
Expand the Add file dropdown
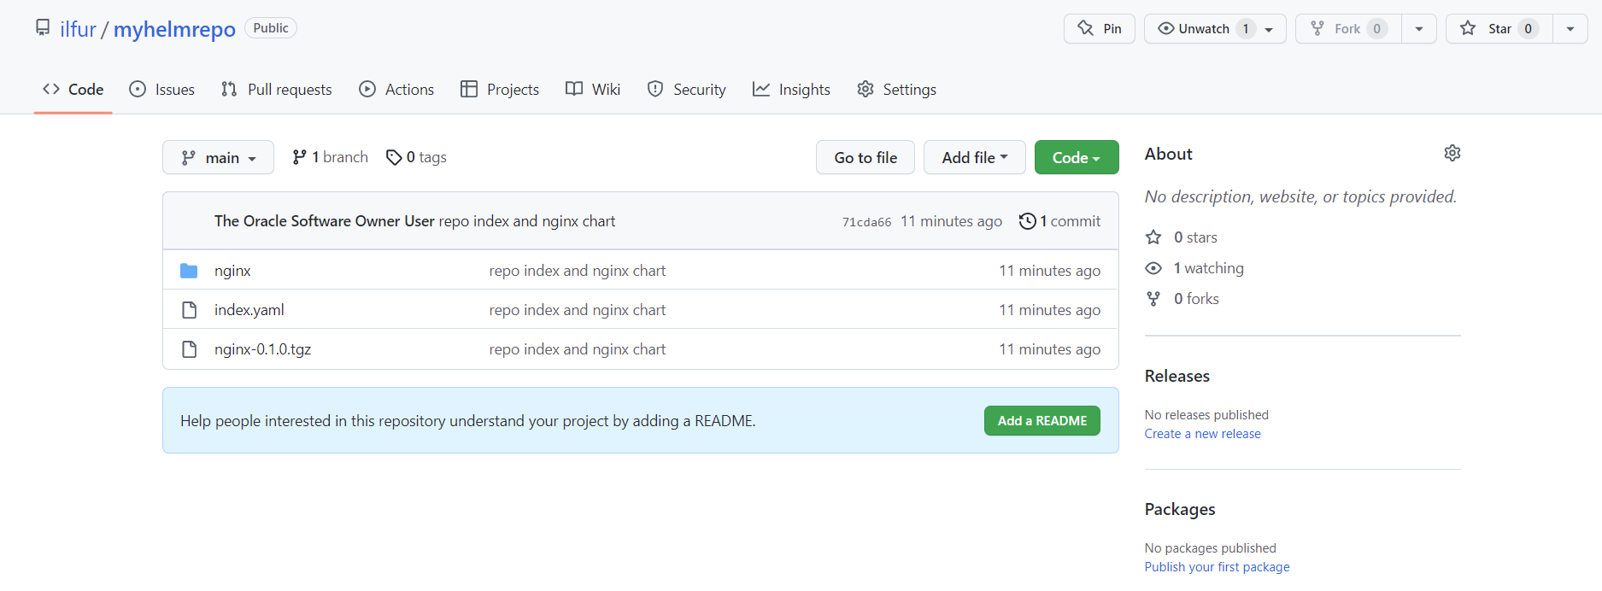click(975, 157)
